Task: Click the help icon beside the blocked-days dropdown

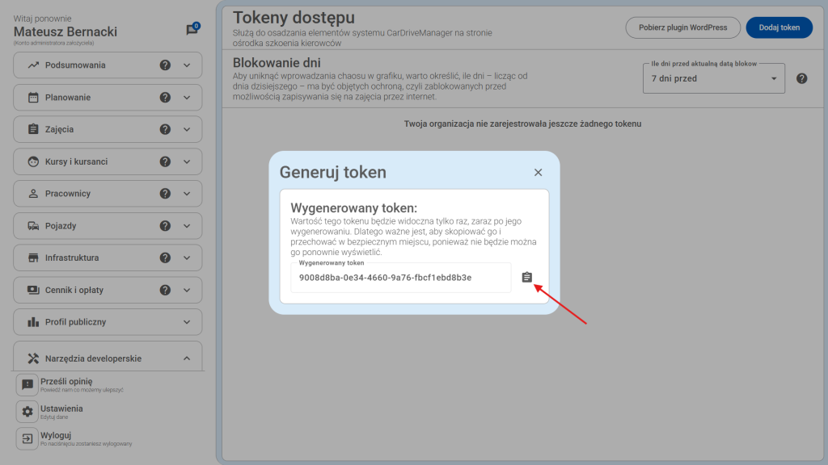Action: (x=802, y=78)
